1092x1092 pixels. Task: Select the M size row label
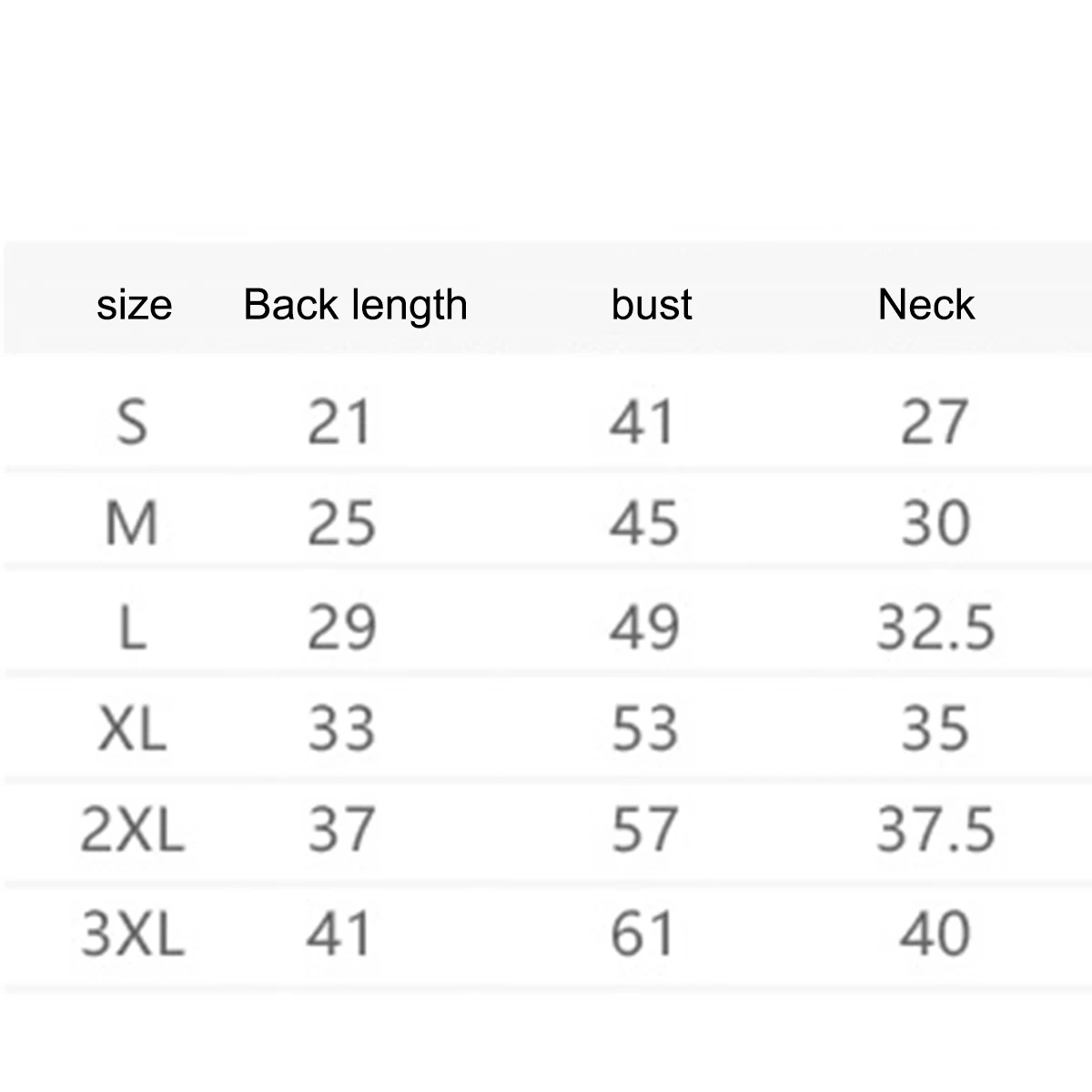(x=132, y=524)
